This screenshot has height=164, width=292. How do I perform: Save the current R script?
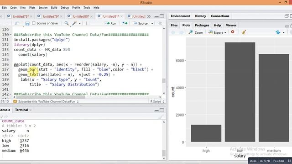[x=27, y=23]
